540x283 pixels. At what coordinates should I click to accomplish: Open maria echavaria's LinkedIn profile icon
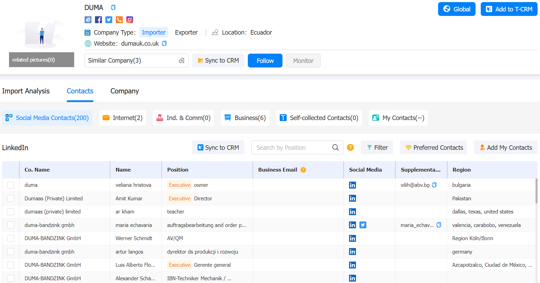click(352, 225)
